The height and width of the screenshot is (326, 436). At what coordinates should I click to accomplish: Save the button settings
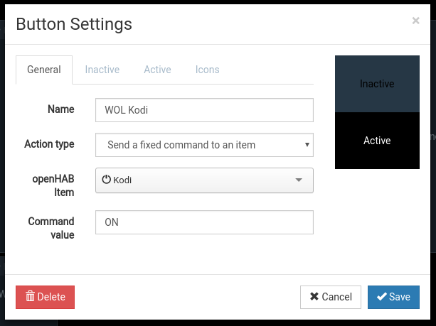click(x=393, y=297)
